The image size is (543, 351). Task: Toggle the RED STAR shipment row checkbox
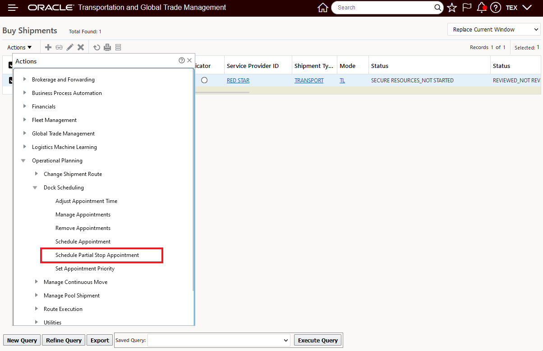(11, 81)
